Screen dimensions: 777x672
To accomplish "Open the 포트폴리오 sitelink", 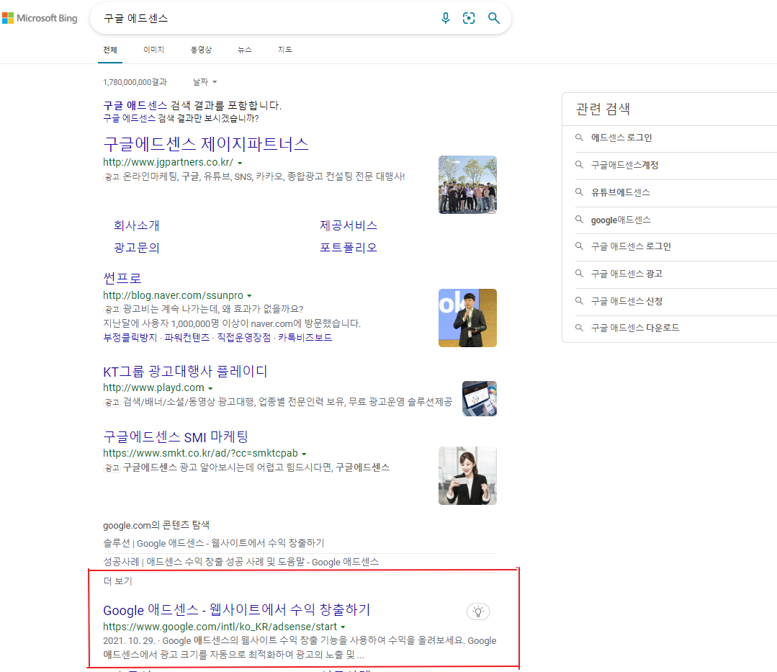I will click(349, 247).
